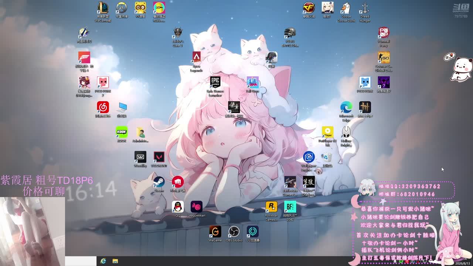Image resolution: width=473 pixels, height=266 pixels.
Task: Select the Dread Hunger anchor icon
Action: pyautogui.click(x=365, y=8)
